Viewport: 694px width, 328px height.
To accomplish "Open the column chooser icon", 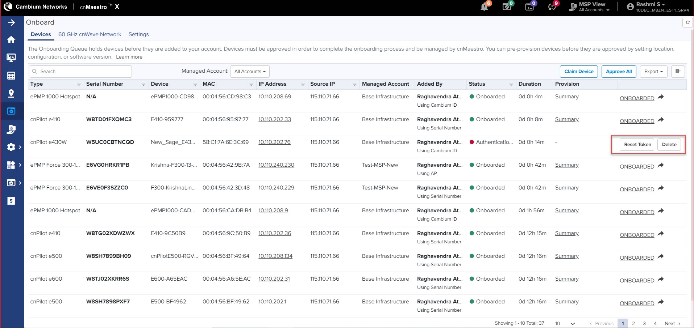I will 678,71.
